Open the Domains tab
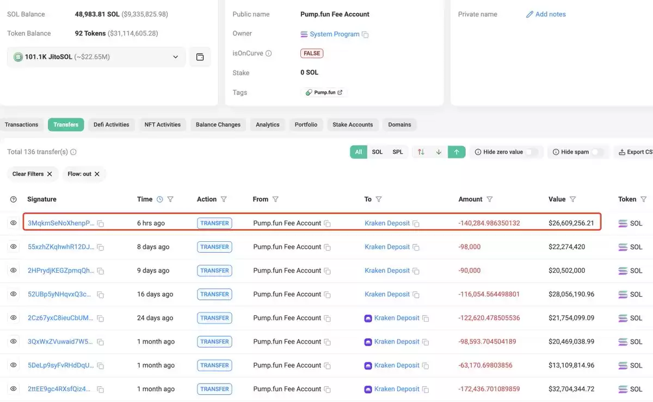 pyautogui.click(x=399, y=125)
